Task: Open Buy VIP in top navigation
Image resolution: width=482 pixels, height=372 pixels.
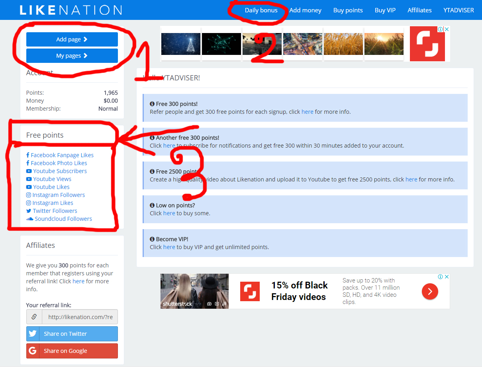Action: tap(385, 10)
